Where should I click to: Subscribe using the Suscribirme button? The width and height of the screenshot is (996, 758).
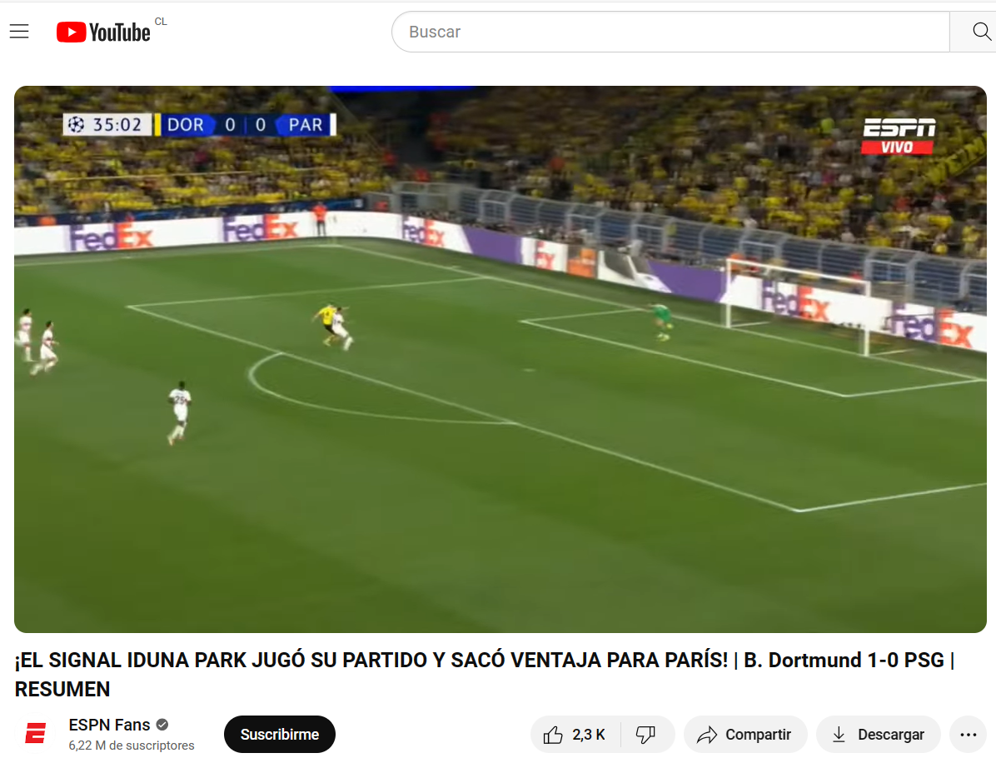click(280, 735)
